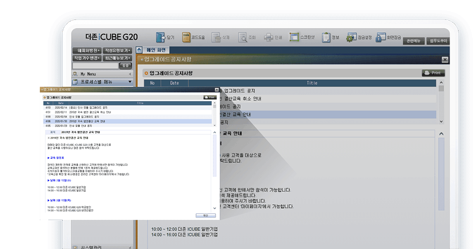This screenshot has height=249, width=473.
Task: Close the large 업그레이드 공지사항 window
Action: coord(445,60)
